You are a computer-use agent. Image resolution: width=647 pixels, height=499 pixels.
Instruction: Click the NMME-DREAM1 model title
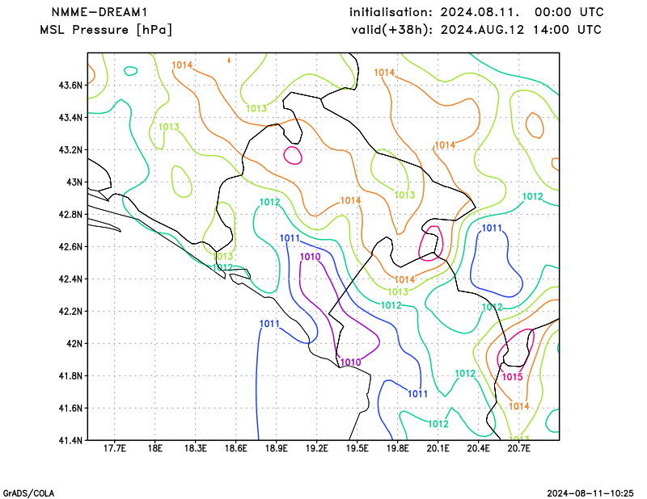(99, 12)
